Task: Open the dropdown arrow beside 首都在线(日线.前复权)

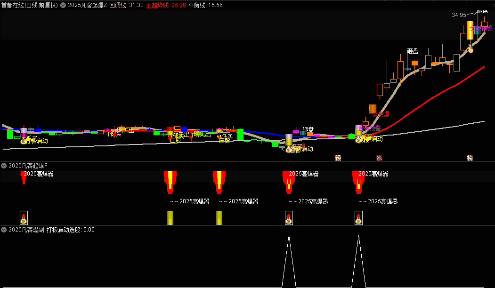Action: point(63,5)
